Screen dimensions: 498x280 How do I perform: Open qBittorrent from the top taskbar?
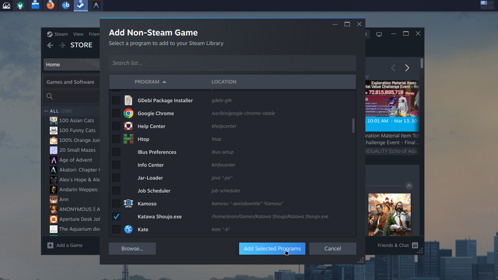[66, 5]
